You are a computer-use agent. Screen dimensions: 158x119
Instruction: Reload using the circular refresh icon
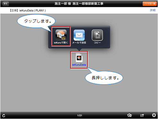pyautogui.click(x=4, y=115)
